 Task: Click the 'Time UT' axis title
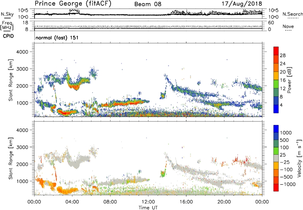point(148,207)
